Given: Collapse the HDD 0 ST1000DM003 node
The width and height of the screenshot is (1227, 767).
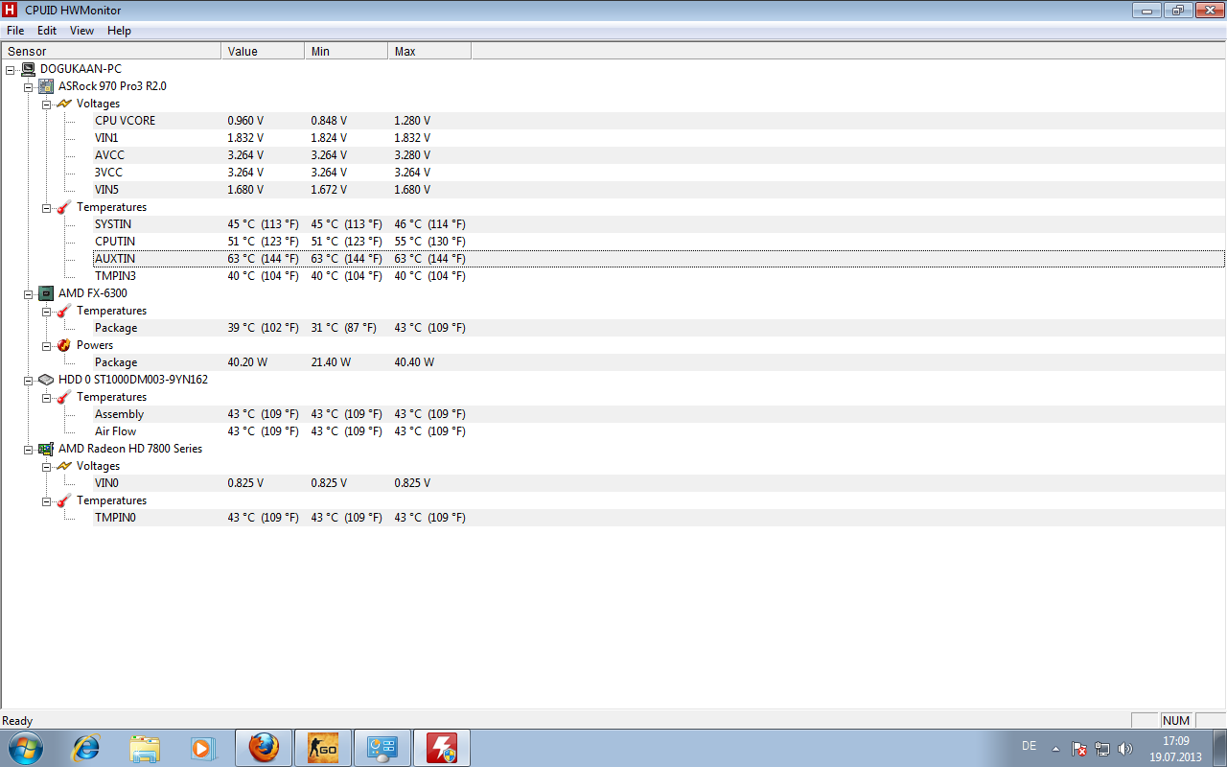Looking at the screenshot, I should click(29, 380).
